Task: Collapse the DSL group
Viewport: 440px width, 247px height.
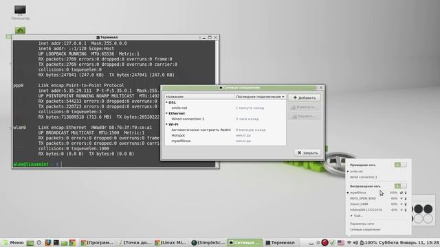Action: [x=166, y=102]
